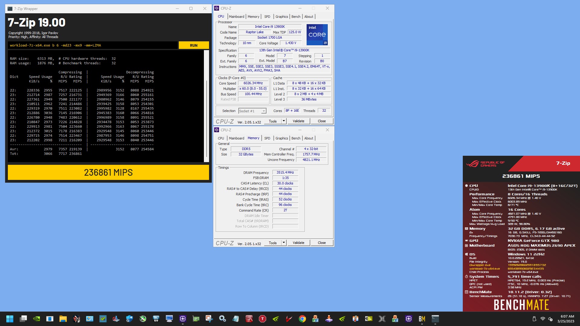The image size is (580, 326).
Task: Click the lower CPU-Z window's title bar icon
Action: pyautogui.click(x=217, y=130)
